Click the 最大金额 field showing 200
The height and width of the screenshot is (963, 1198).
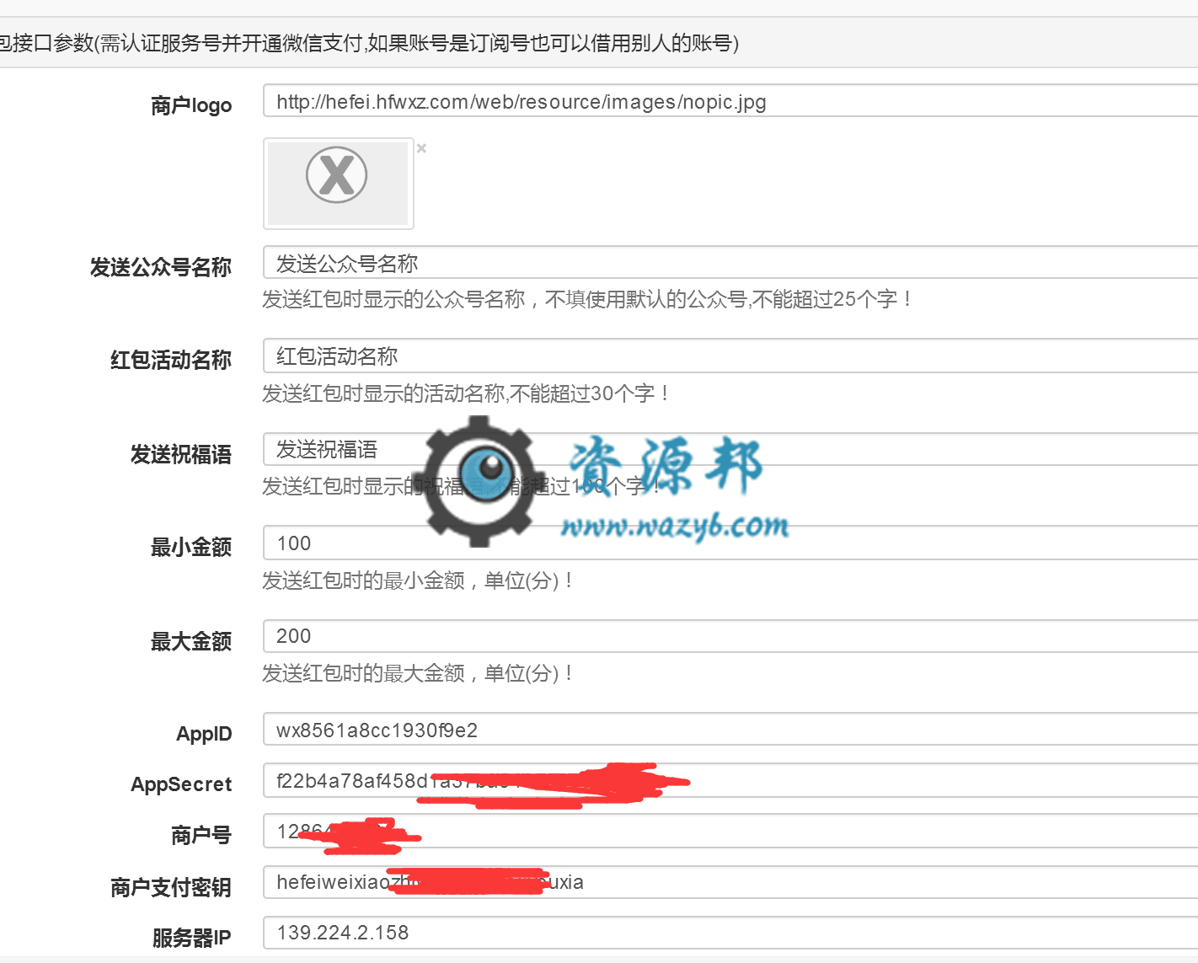pos(730,635)
